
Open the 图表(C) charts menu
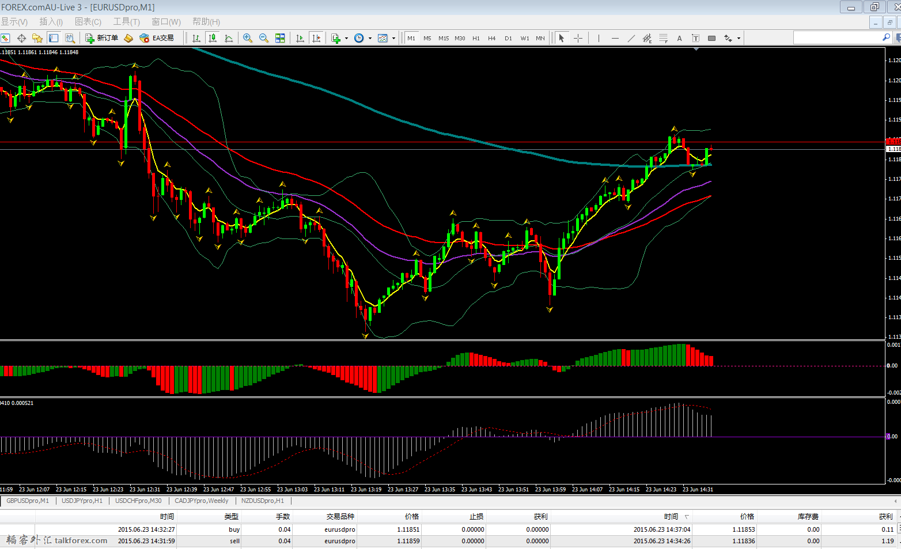point(88,22)
